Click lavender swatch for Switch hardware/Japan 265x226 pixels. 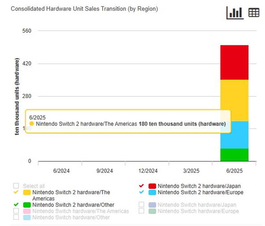(152, 205)
